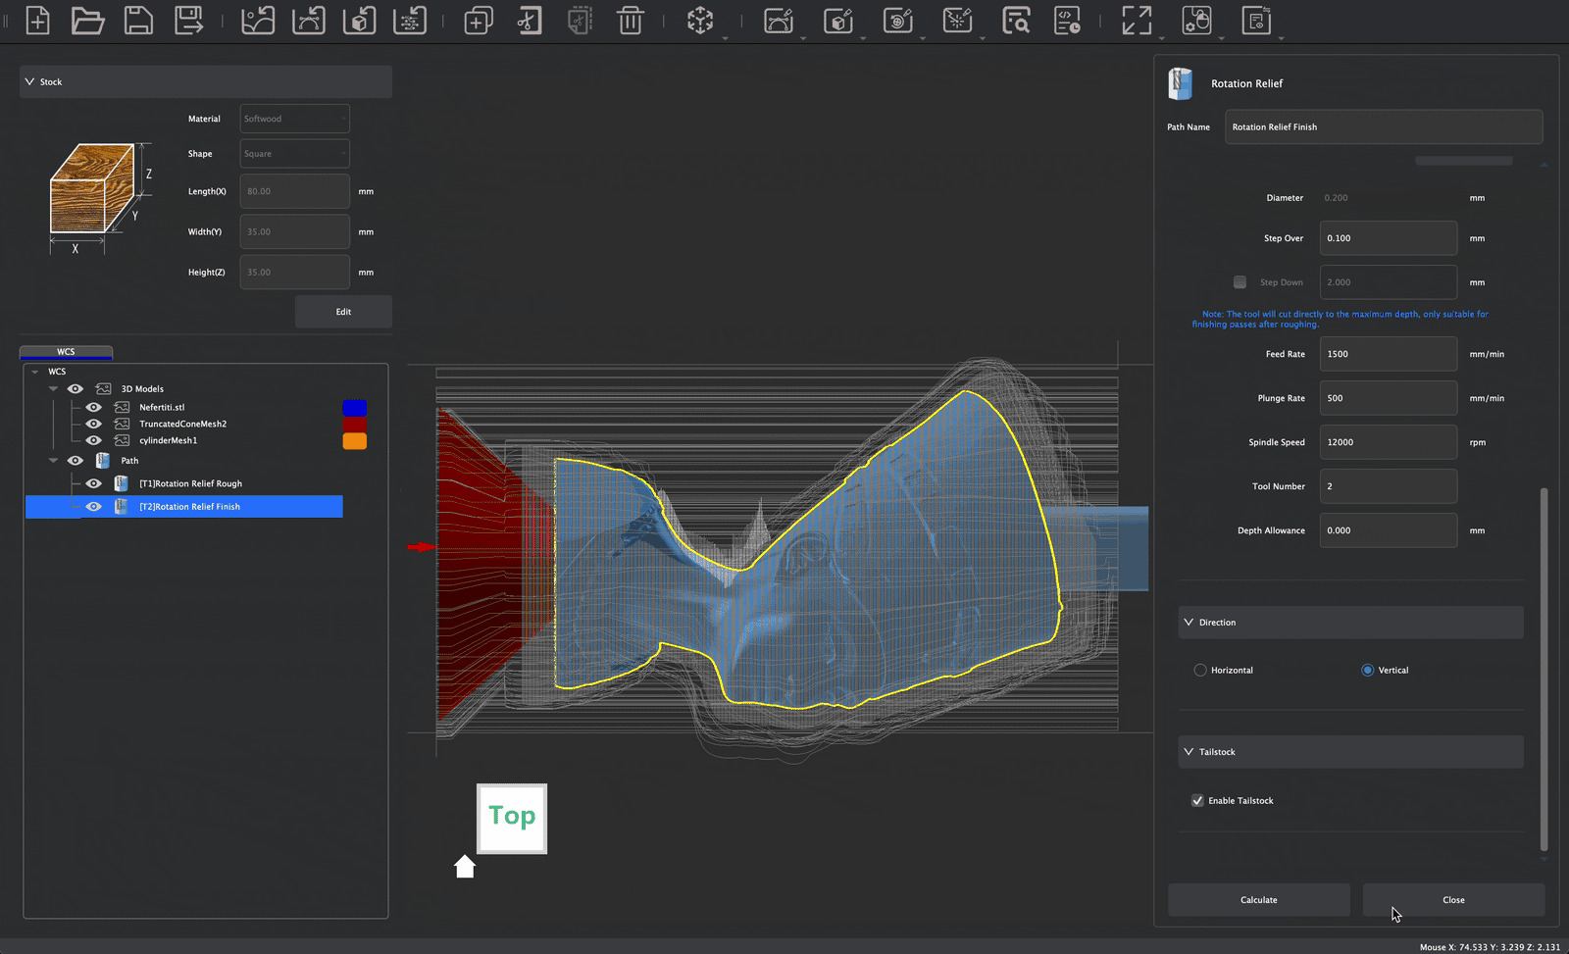This screenshot has width=1569, height=954.
Task: Open the G-code viewer icon
Action: point(1067,20)
